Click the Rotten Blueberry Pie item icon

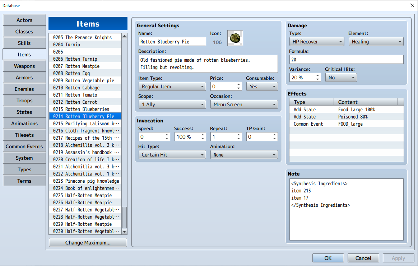click(x=235, y=38)
